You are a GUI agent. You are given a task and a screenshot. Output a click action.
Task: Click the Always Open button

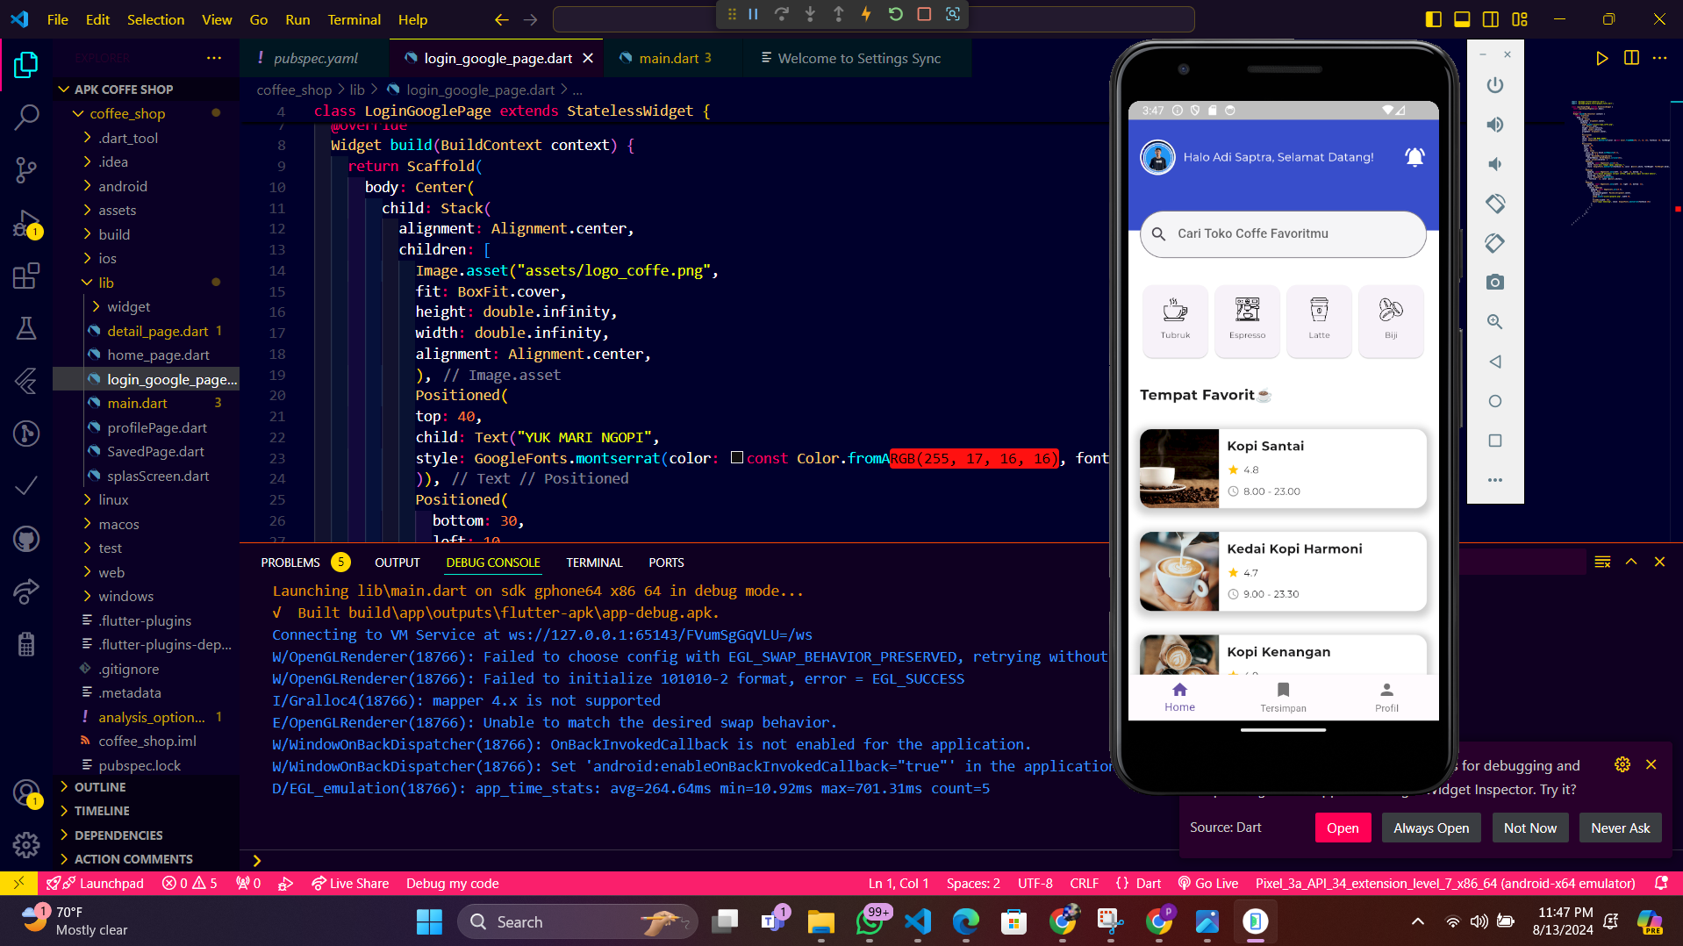pos(1430,828)
